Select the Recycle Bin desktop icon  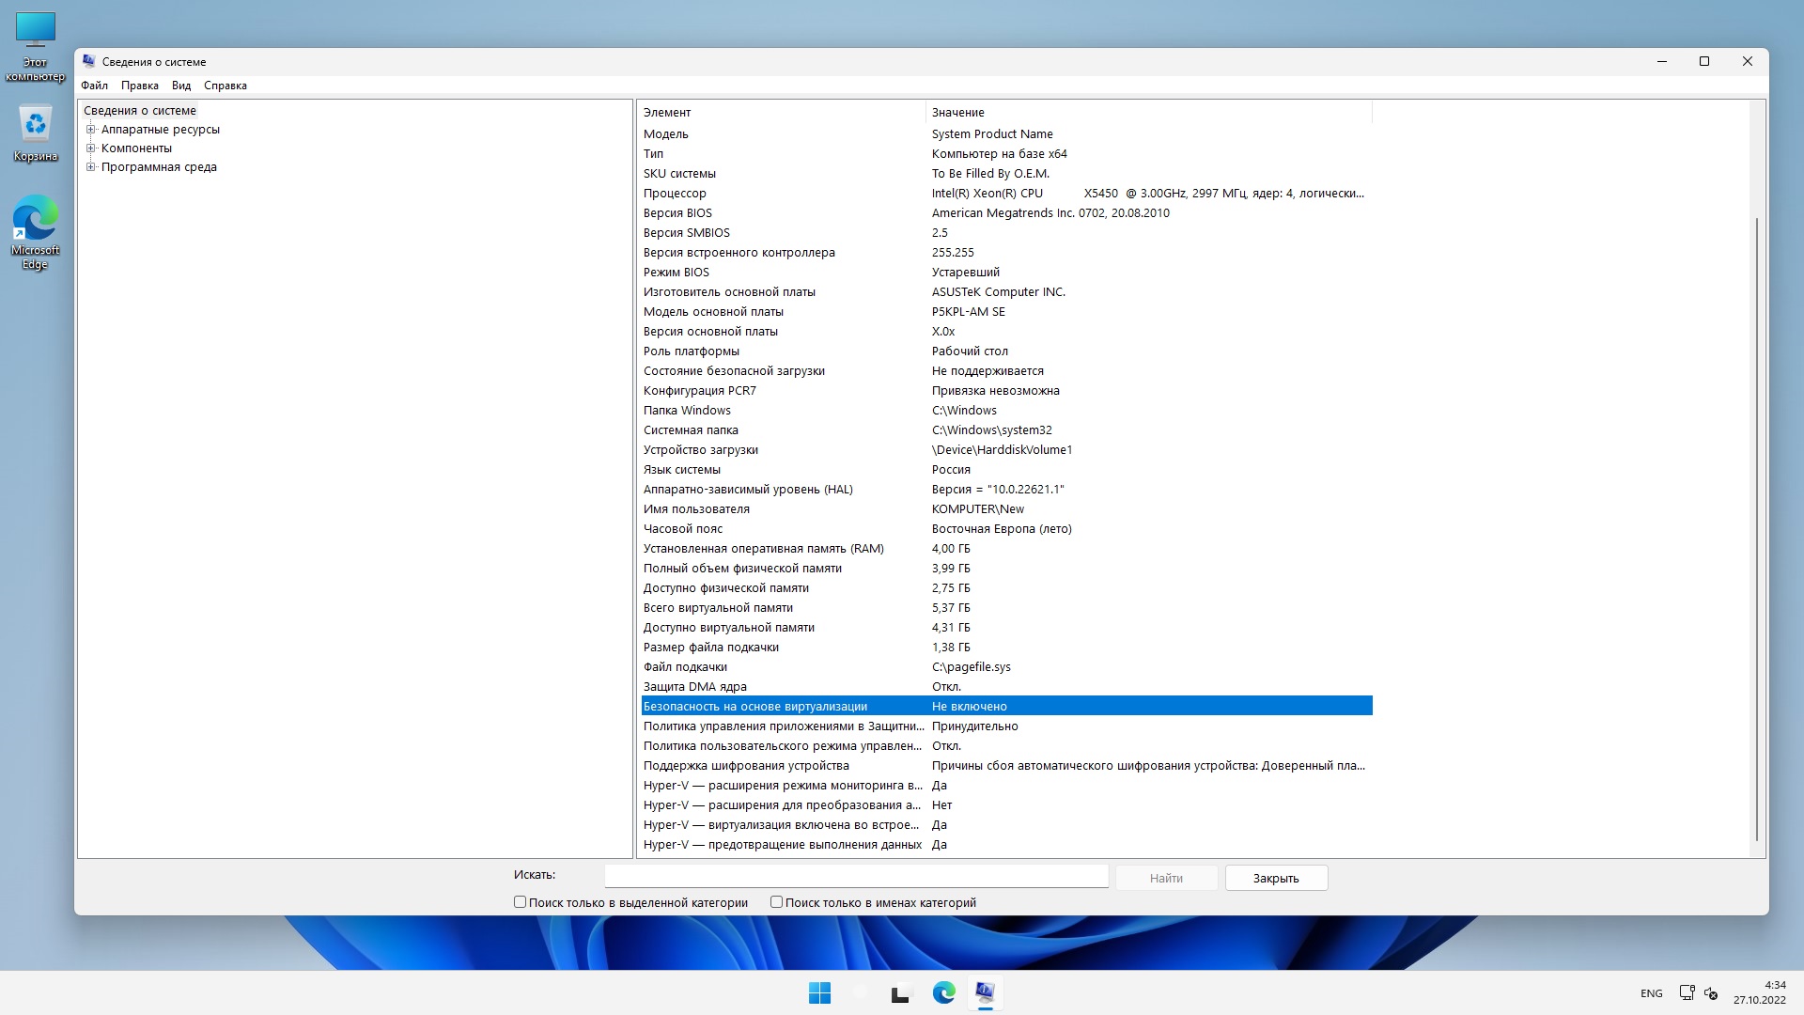tap(36, 133)
